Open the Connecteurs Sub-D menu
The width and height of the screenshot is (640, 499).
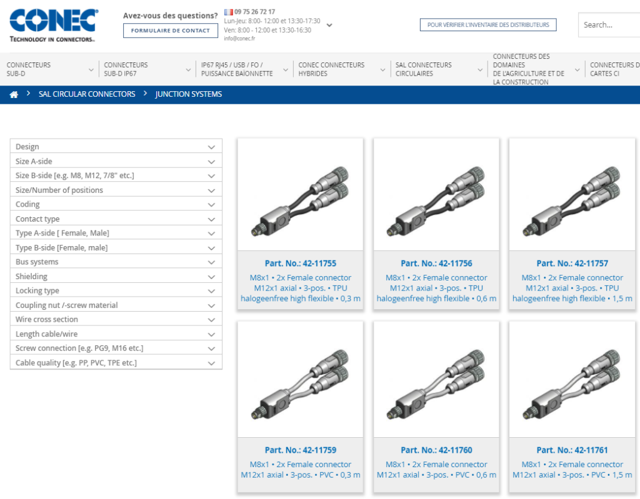(x=49, y=69)
